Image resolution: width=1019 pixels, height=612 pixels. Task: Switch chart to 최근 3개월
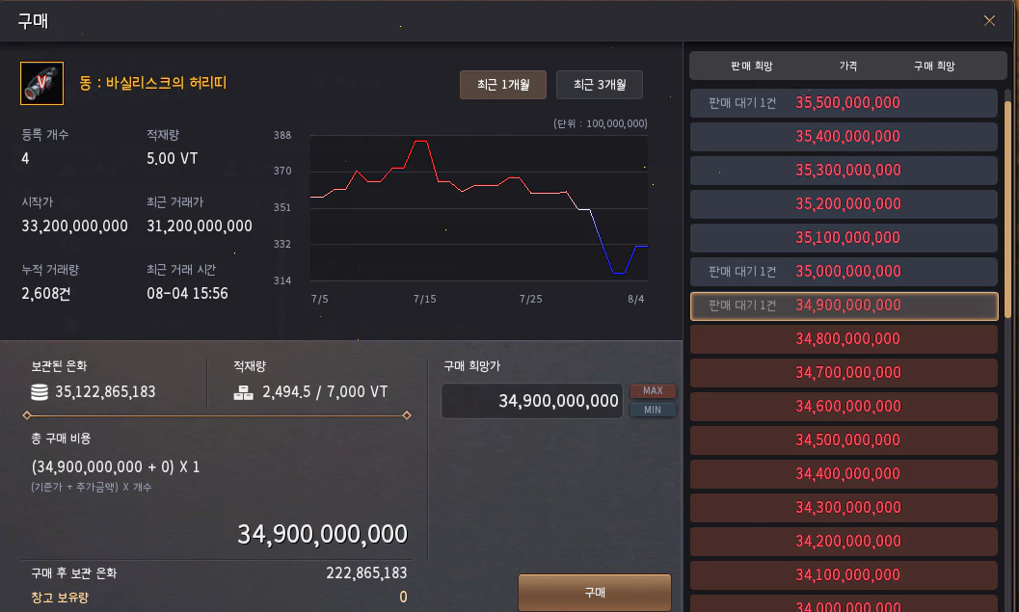point(600,85)
